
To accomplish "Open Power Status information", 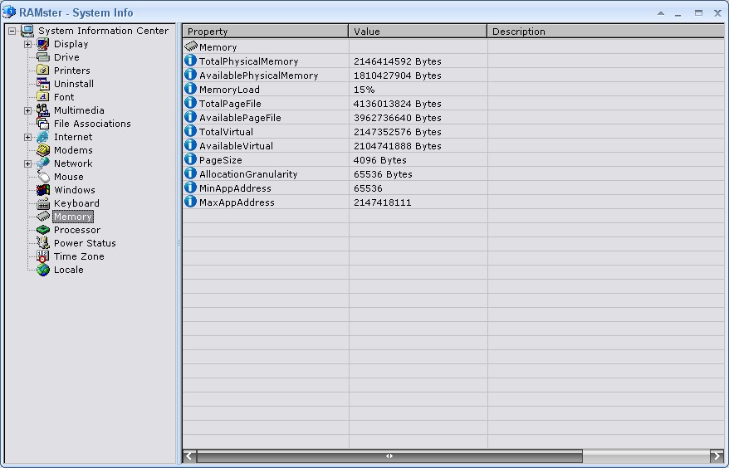I will coord(85,243).
